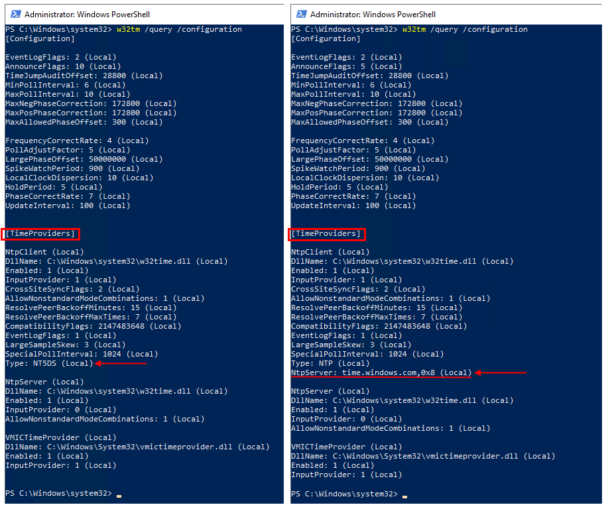Click the red arrow pointing to NtpServer line
Screen dimensions: 606x505
pyautogui.click(x=501, y=373)
